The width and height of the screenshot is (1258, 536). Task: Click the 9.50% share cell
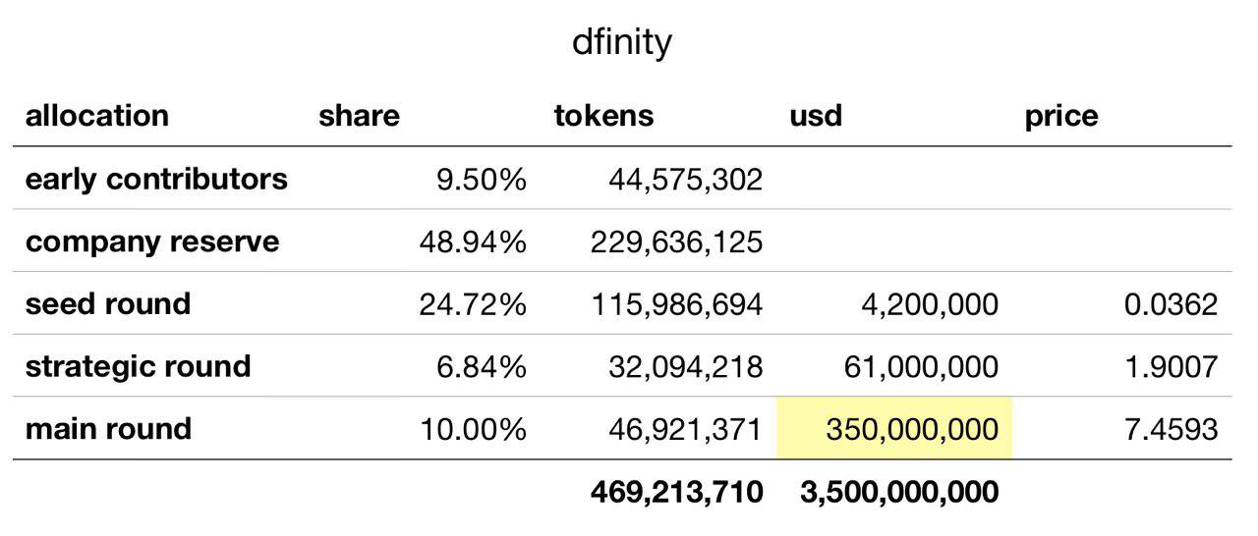pos(480,179)
